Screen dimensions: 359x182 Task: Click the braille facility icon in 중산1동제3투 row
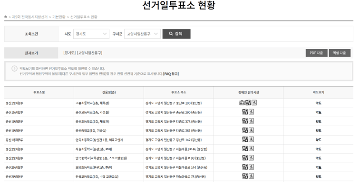[x=245, y=121]
